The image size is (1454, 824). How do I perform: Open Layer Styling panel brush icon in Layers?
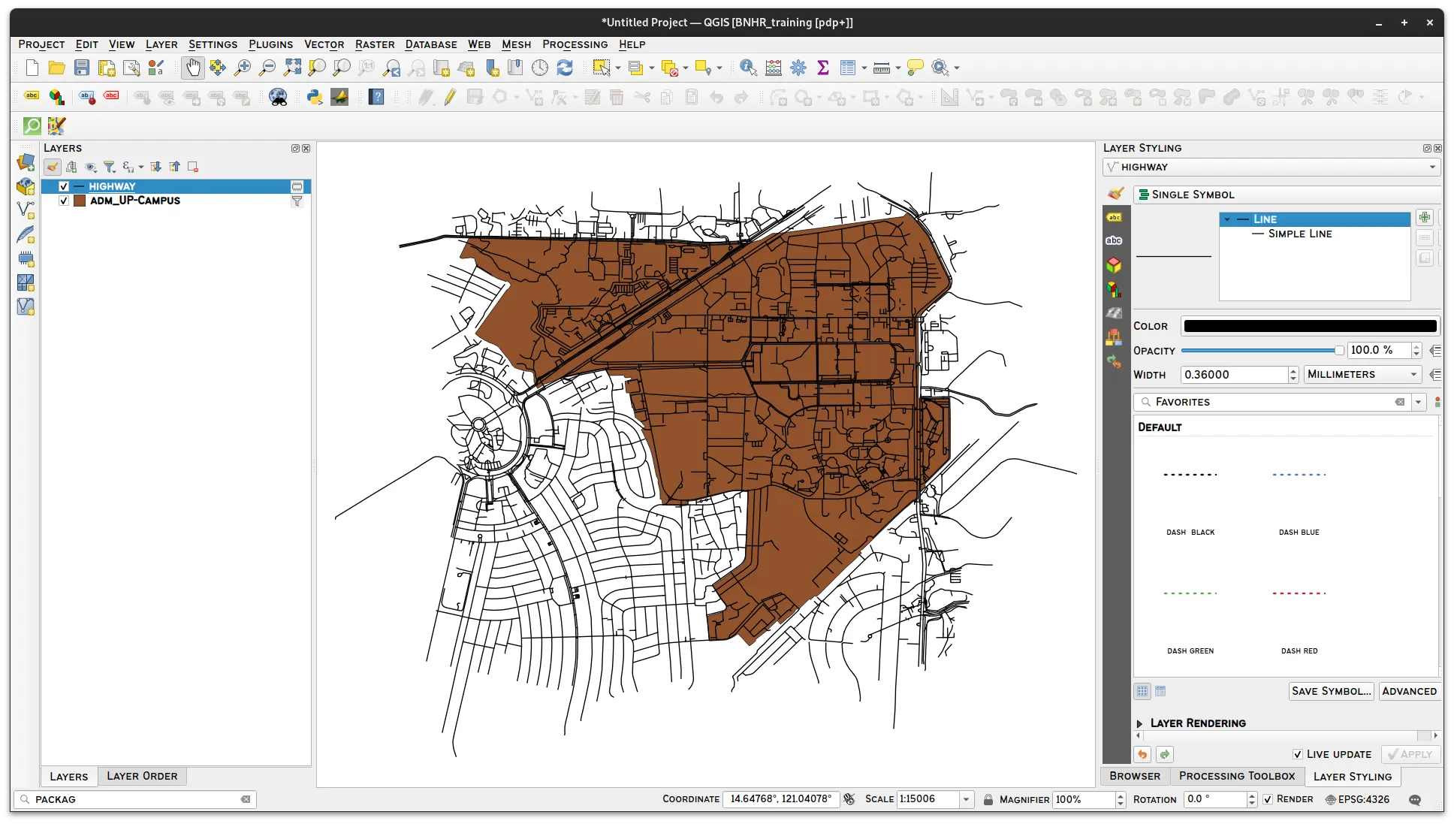tap(52, 167)
